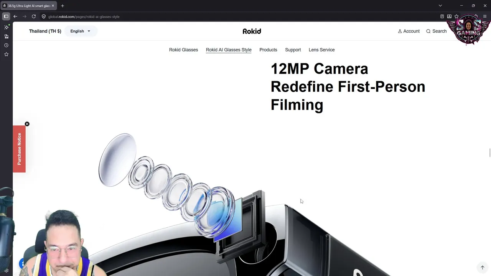Open sidebar customize settings gear
Viewport: 491px width, 276px height.
(6, 271)
